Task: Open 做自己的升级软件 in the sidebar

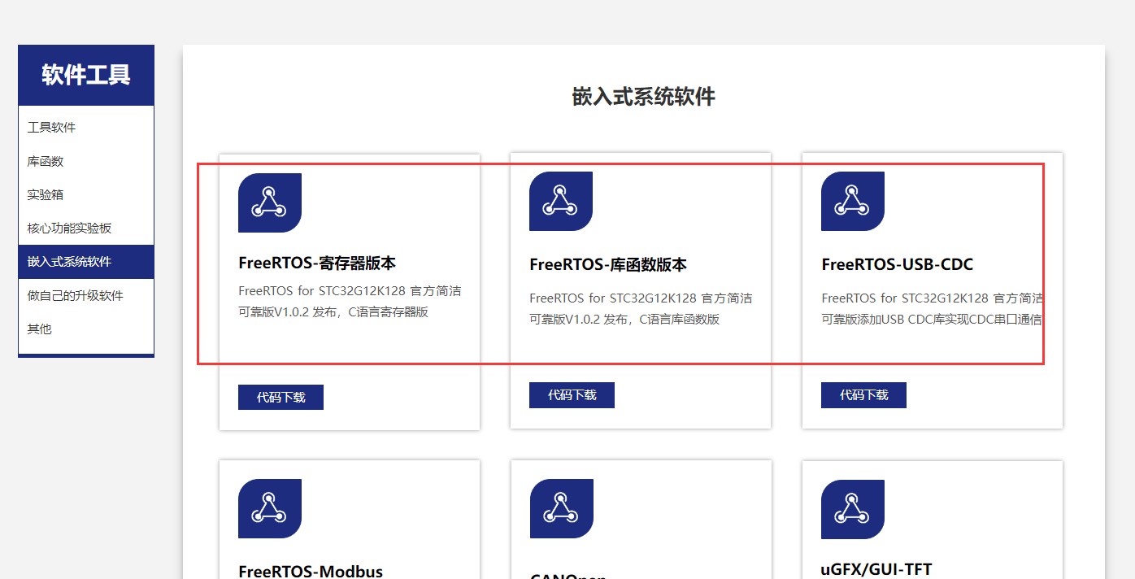Action: pyautogui.click(x=86, y=295)
